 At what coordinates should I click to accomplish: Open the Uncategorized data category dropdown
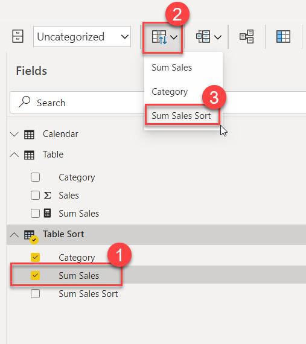82,37
